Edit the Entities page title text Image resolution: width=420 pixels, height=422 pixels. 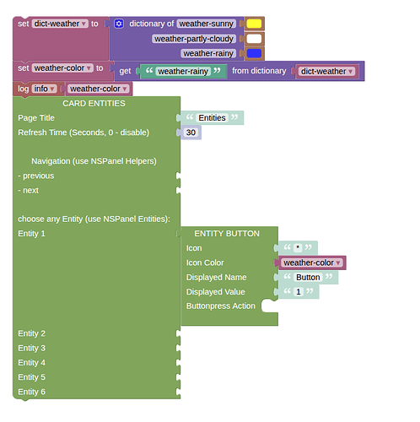point(212,117)
